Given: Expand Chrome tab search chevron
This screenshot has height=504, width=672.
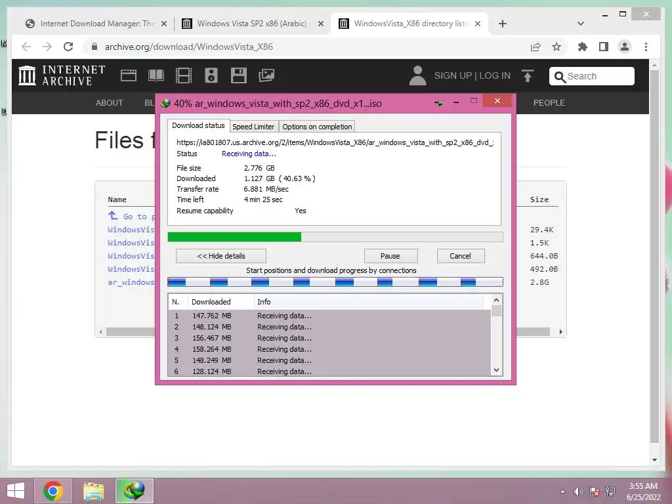Looking at the screenshot, I should (581, 24).
